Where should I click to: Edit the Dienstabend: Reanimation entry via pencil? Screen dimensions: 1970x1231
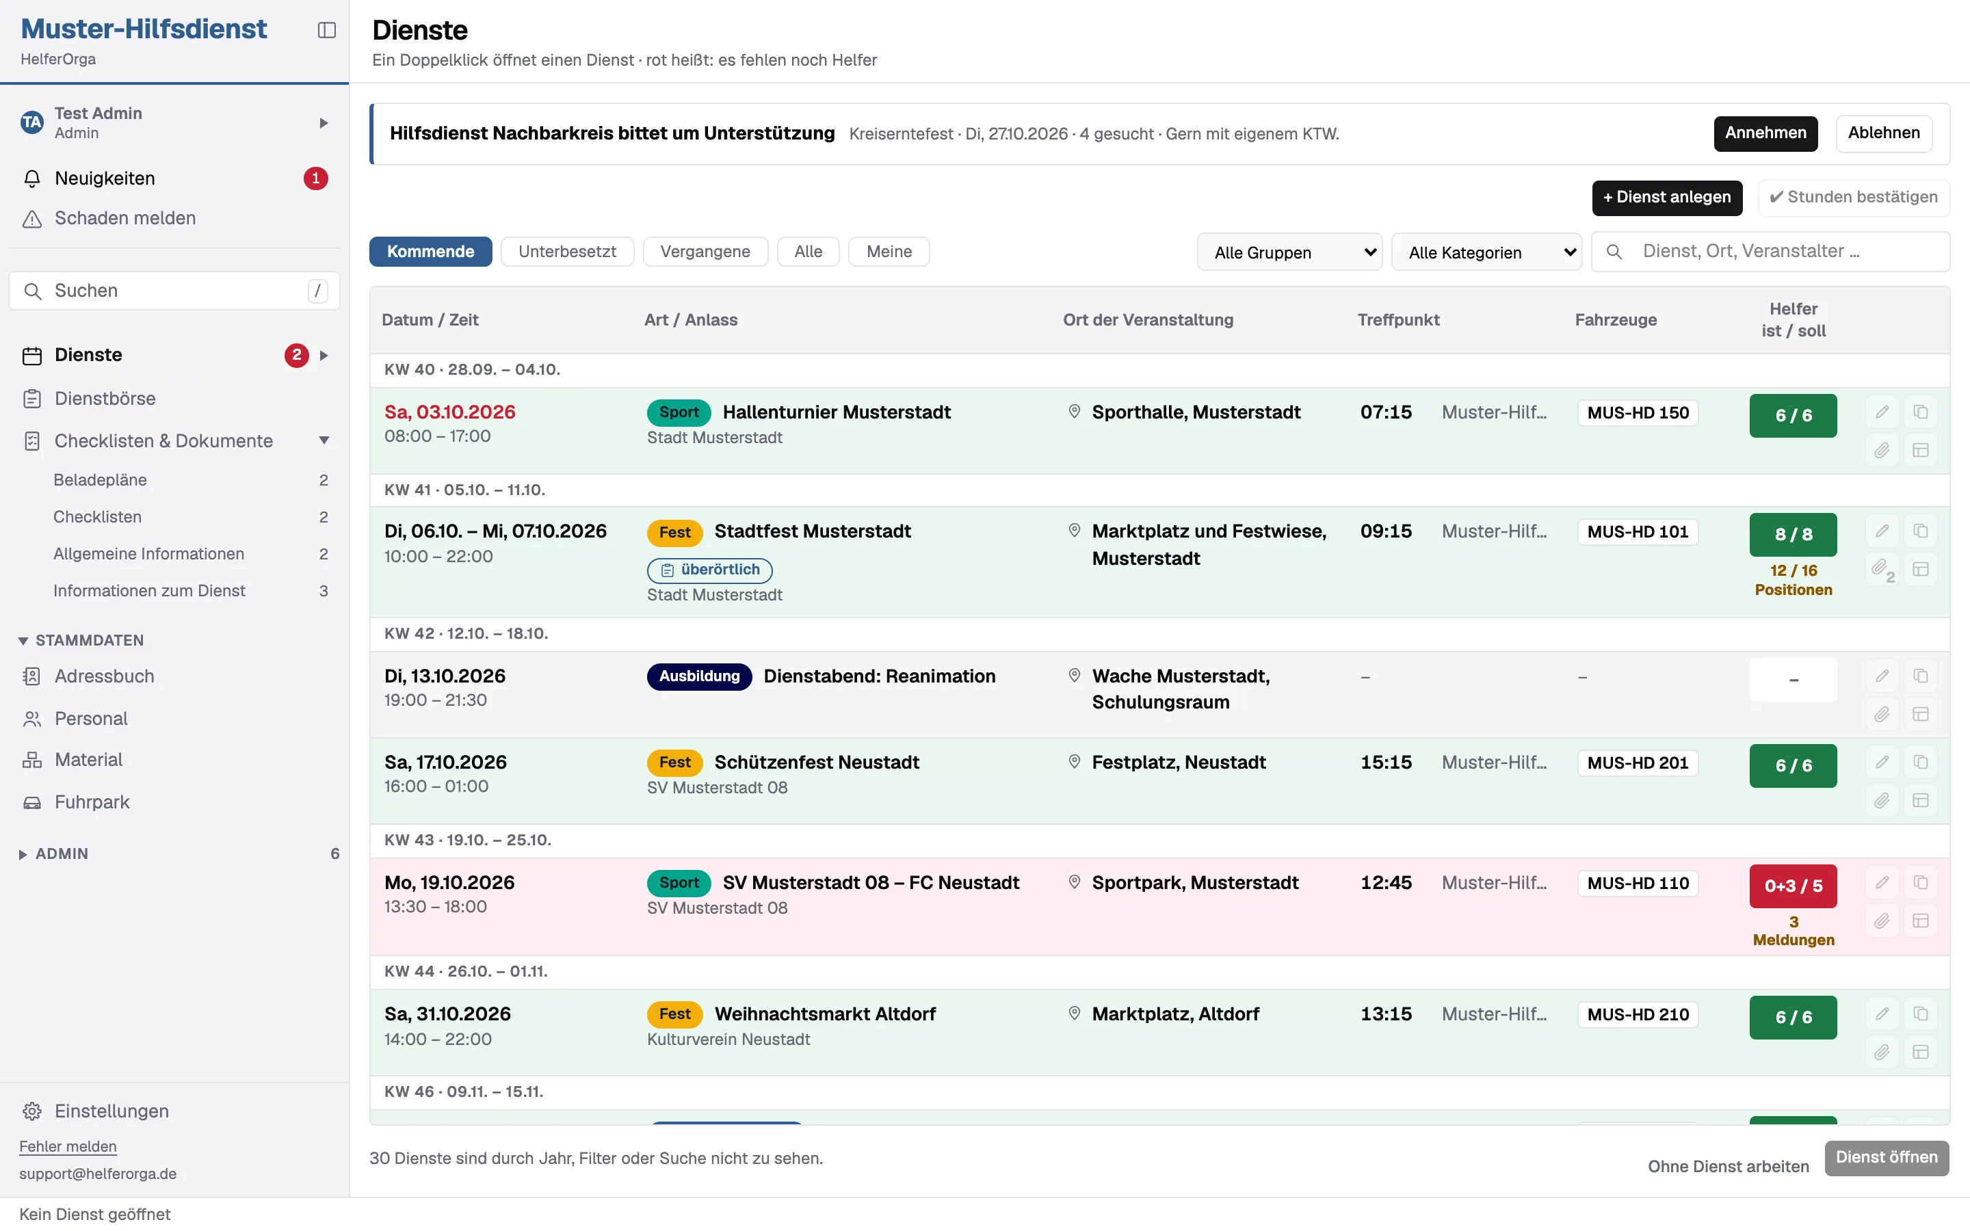(x=1882, y=676)
